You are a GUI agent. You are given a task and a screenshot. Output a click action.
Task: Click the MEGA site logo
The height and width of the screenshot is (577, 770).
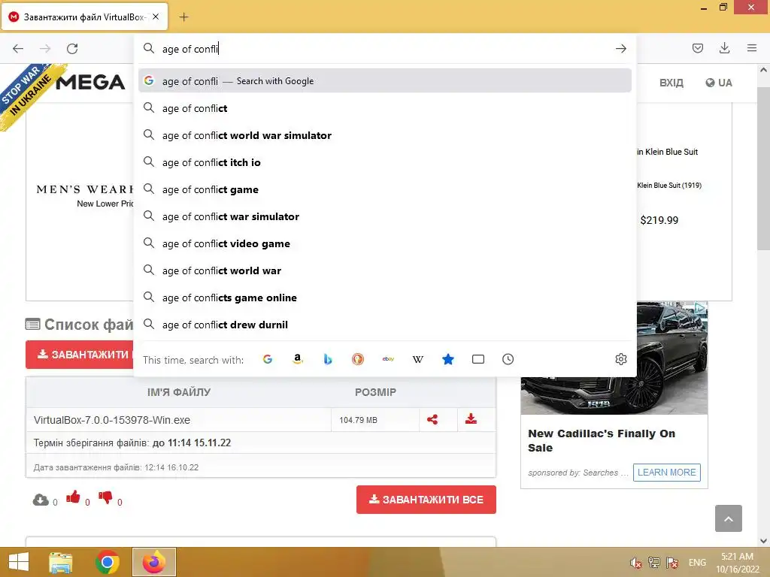coord(90,82)
